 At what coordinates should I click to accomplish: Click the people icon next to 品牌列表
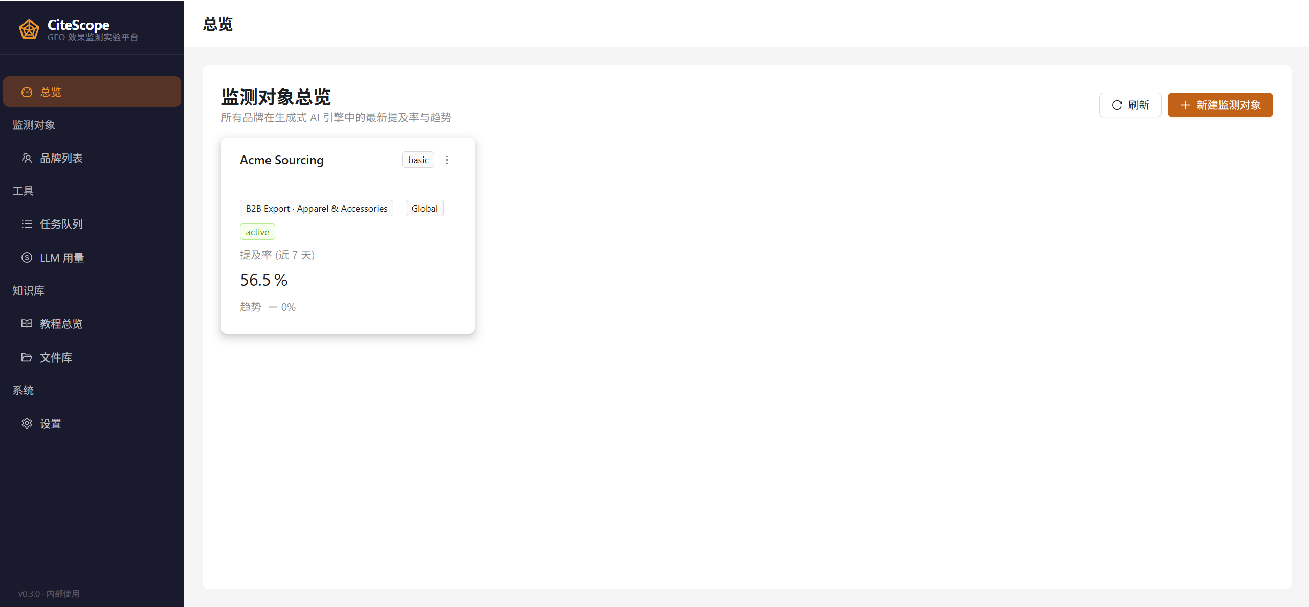point(27,158)
